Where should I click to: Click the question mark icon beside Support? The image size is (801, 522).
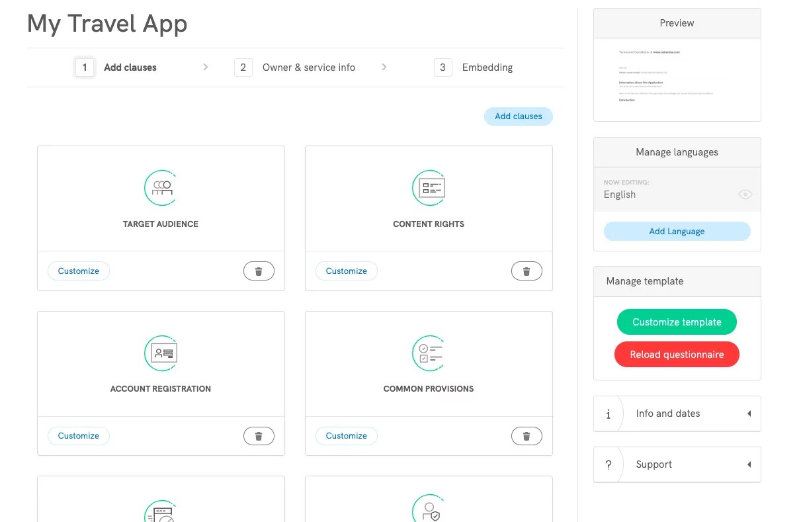609,464
